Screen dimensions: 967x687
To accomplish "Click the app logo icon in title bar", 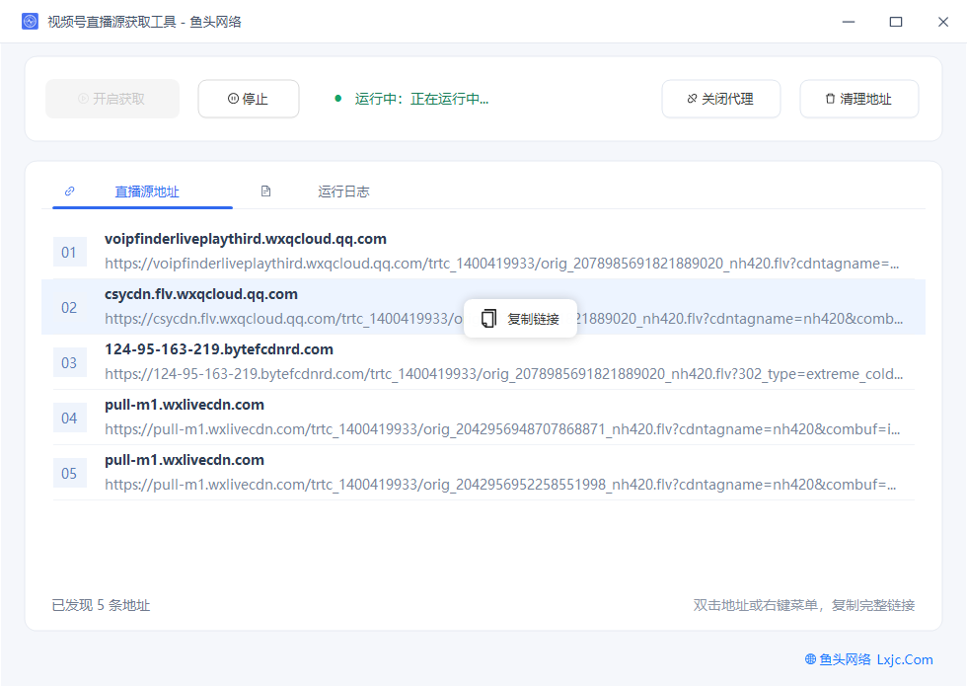I will click(x=30, y=22).
